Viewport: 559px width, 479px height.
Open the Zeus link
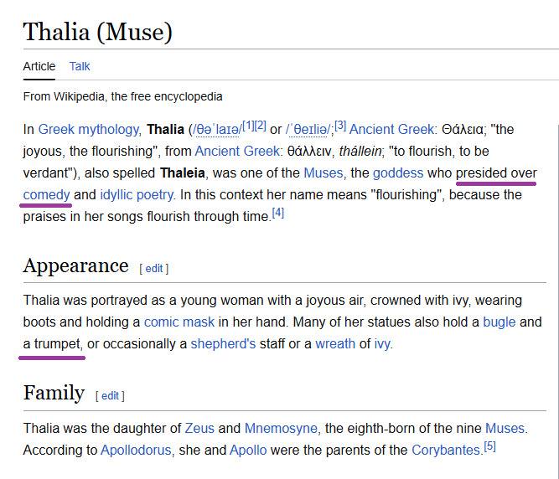tap(199, 428)
